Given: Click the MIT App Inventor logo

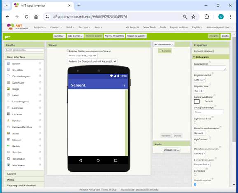Looking at the screenshot, I should click(x=17, y=27).
